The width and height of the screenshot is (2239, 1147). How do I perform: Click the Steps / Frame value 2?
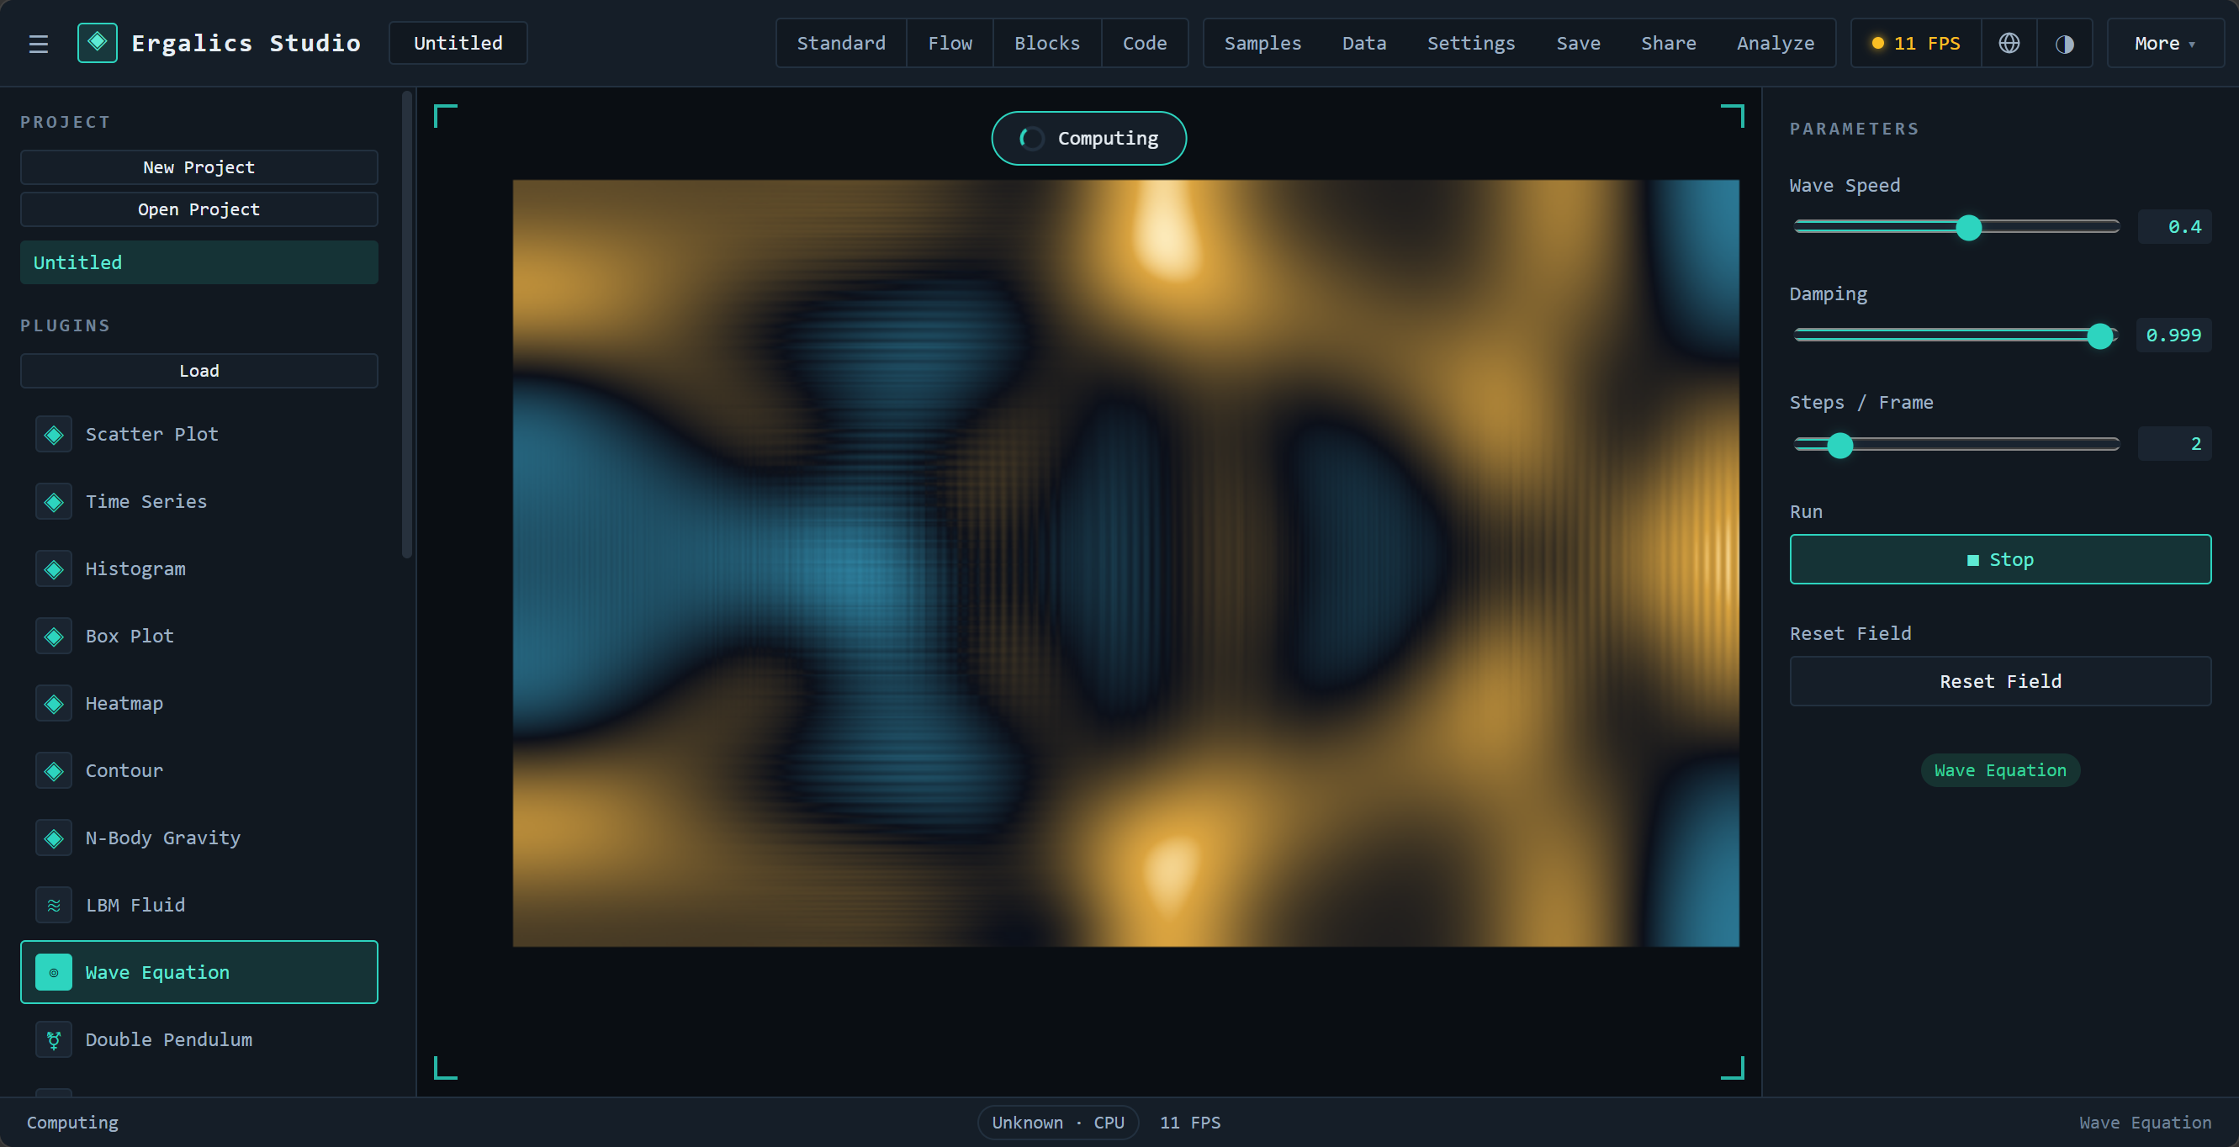coord(2175,444)
